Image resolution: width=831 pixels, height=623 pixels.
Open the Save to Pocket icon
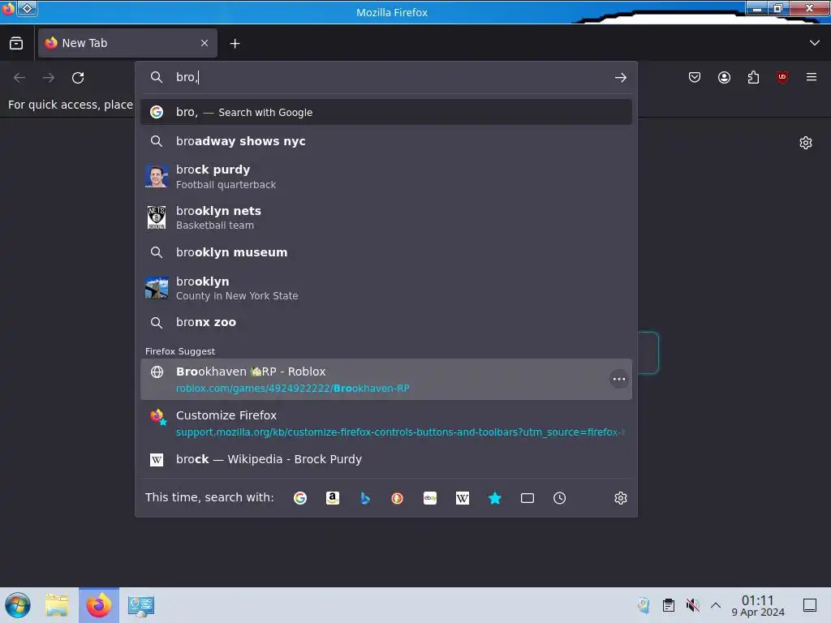695,77
